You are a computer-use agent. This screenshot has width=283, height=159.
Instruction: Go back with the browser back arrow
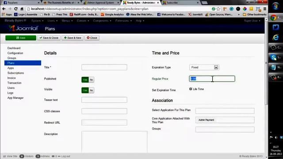click(x=4, y=9)
